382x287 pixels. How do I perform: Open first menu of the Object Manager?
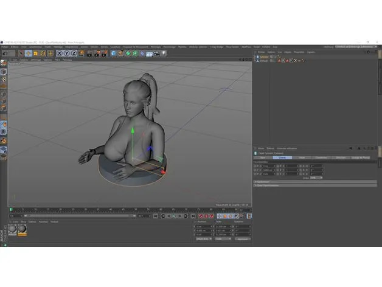(261, 52)
